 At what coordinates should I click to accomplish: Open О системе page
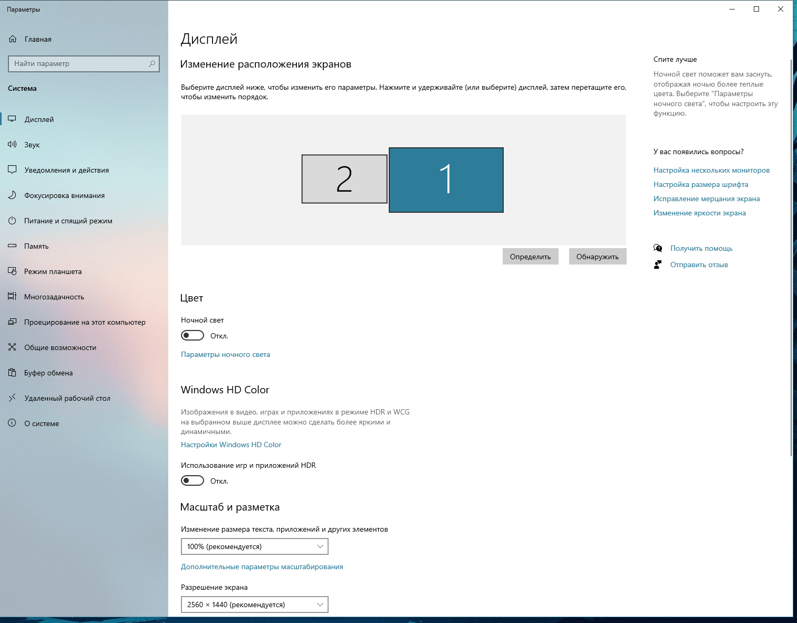coord(84,423)
